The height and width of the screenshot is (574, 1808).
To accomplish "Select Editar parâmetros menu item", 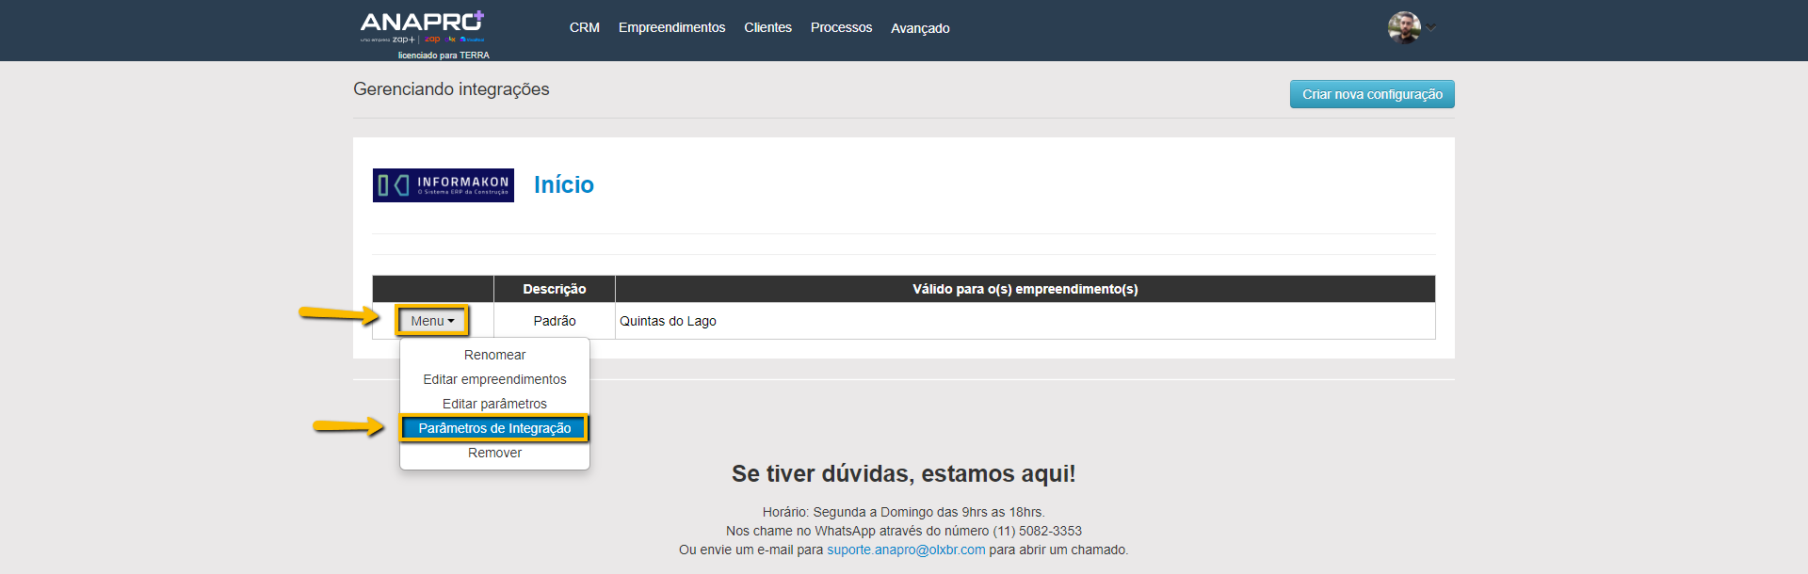I will (x=494, y=404).
